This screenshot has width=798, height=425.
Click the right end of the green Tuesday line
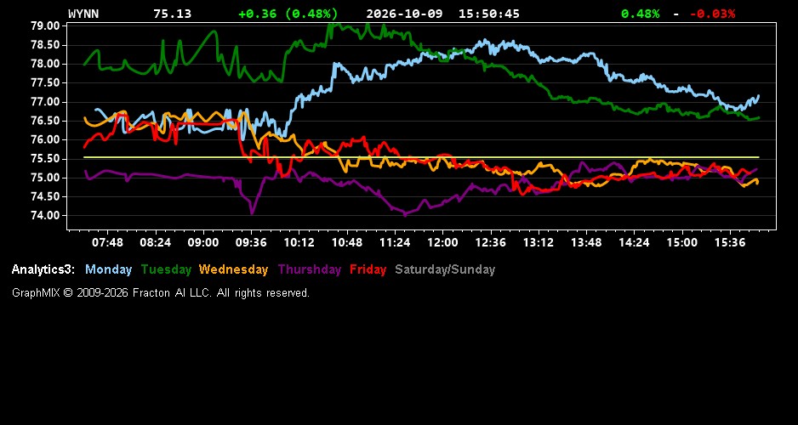tap(758, 118)
